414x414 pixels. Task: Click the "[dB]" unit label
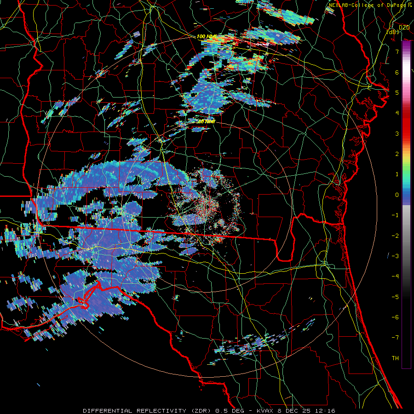[x=393, y=32]
